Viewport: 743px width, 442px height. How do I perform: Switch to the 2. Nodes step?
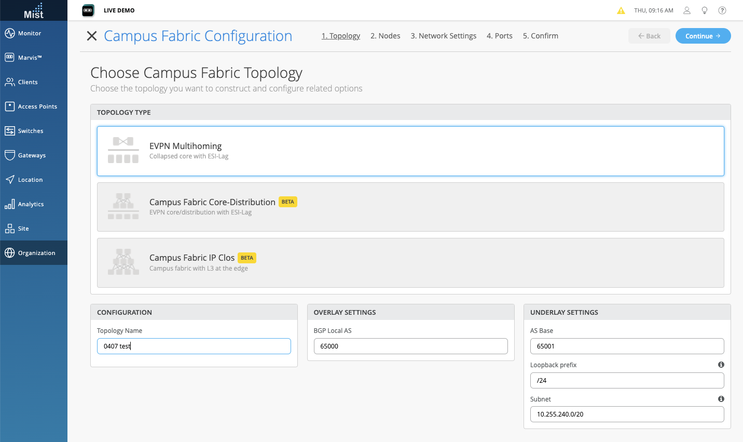click(385, 36)
